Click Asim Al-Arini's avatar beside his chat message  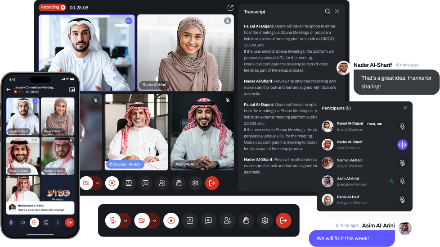(405, 228)
